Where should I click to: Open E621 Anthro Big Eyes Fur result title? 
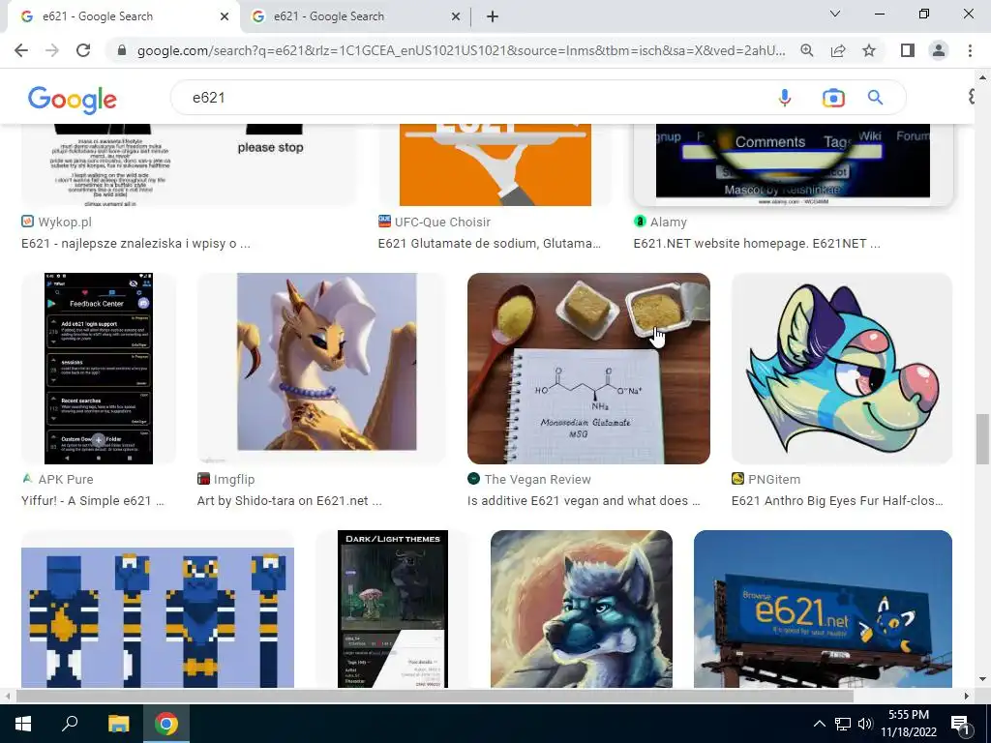(x=837, y=500)
